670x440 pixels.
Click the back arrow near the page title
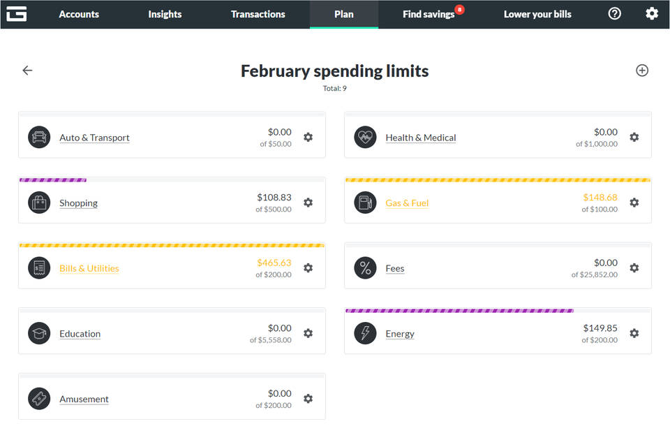pos(27,70)
